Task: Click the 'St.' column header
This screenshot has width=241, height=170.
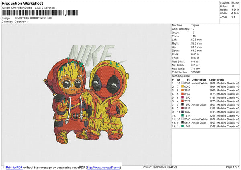Action: (x=188, y=80)
